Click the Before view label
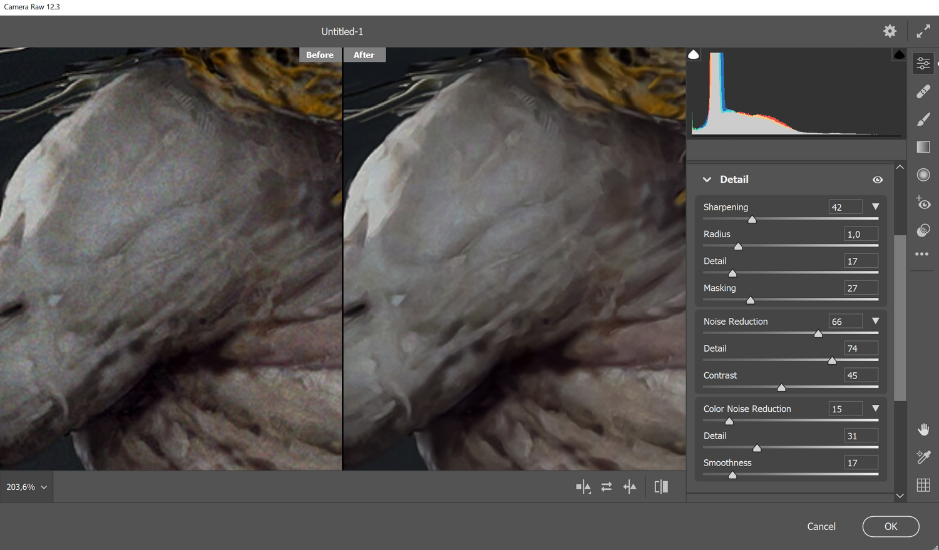 pyautogui.click(x=319, y=55)
